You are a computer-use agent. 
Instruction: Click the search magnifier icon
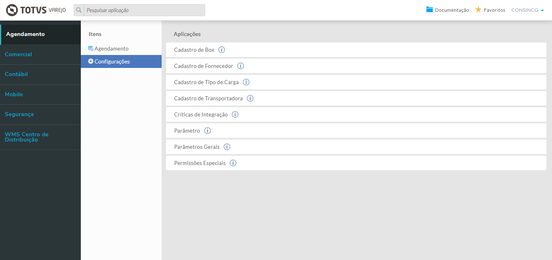tap(79, 10)
